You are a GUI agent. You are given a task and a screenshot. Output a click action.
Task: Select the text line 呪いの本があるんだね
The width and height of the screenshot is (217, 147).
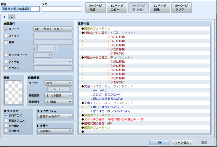click(x=145, y=99)
